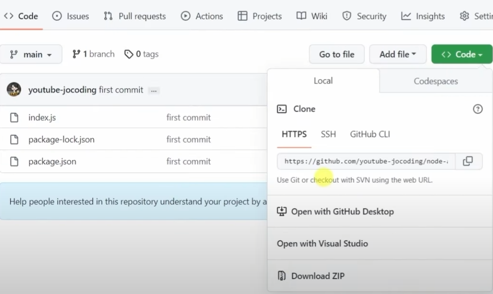Open the Issues tab

(x=71, y=16)
